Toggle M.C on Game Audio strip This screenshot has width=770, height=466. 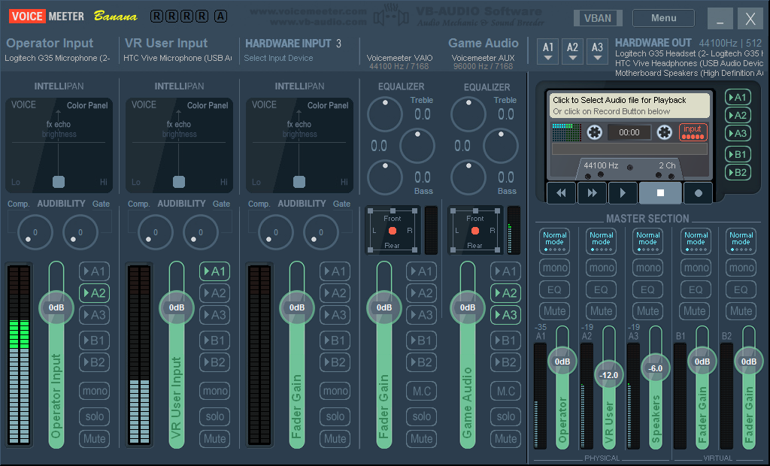[505, 391]
